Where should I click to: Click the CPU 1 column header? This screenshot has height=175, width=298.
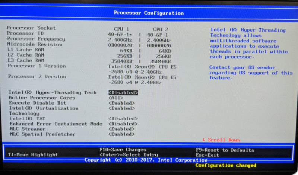pyautogui.click(x=121, y=29)
